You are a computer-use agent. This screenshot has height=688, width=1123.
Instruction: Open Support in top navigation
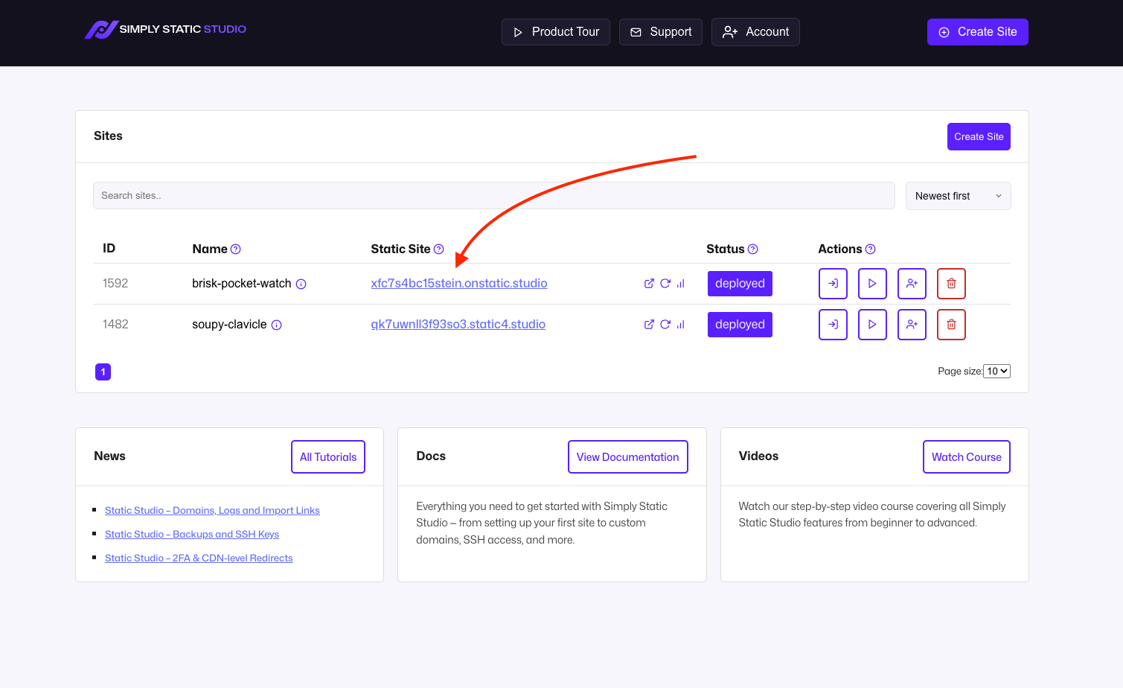pos(661,32)
